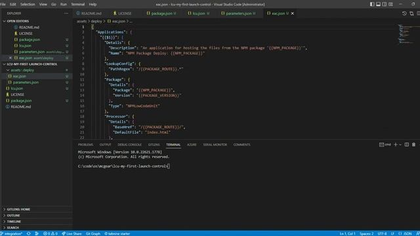Screen dimensions: 420x236
Task: Expand the GitLens Home section
Action: (x=37, y=209)
